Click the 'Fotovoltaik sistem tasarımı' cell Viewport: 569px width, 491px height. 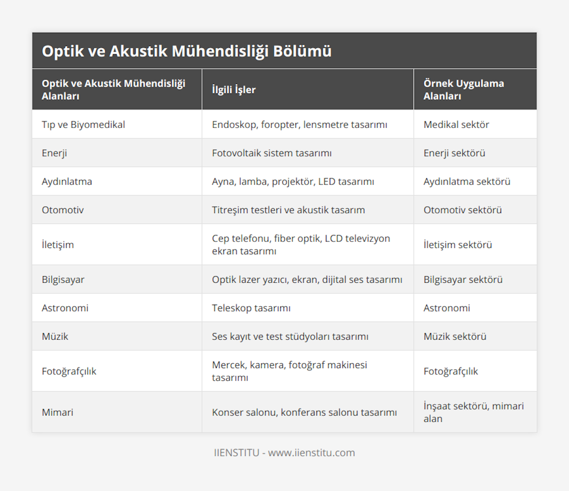(x=272, y=153)
